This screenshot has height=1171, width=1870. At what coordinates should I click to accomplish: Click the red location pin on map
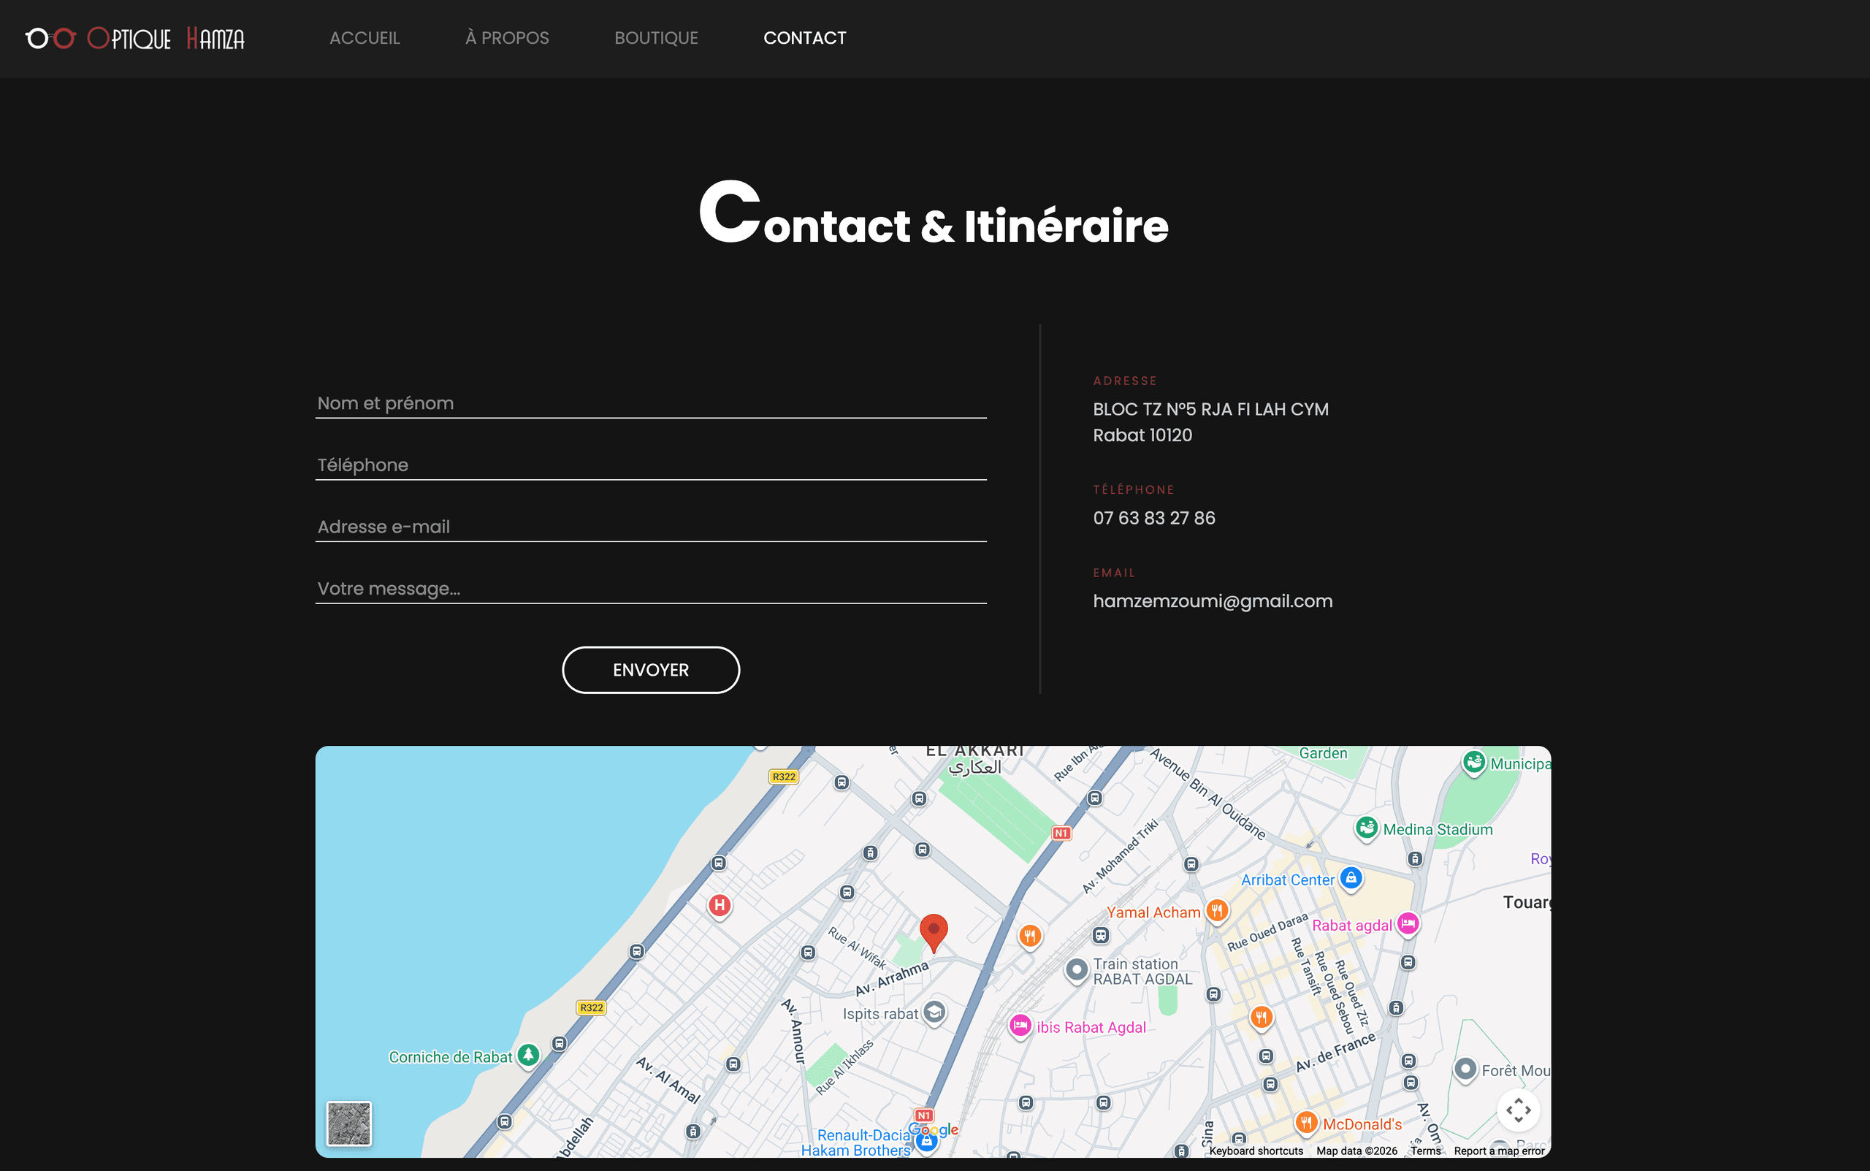[933, 930]
